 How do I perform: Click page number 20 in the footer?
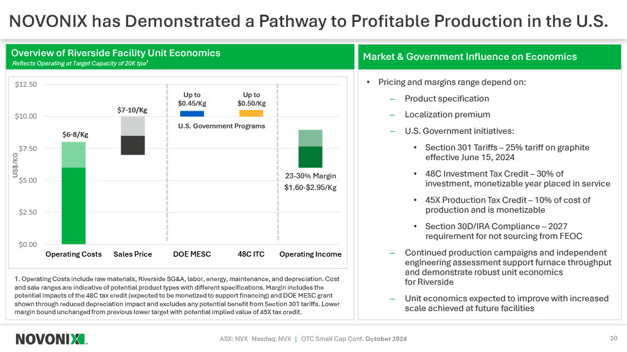pyautogui.click(x=614, y=339)
